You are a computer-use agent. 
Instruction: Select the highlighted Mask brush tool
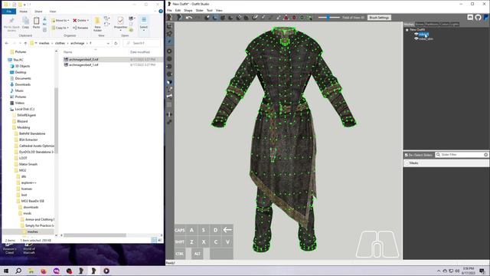click(215, 18)
